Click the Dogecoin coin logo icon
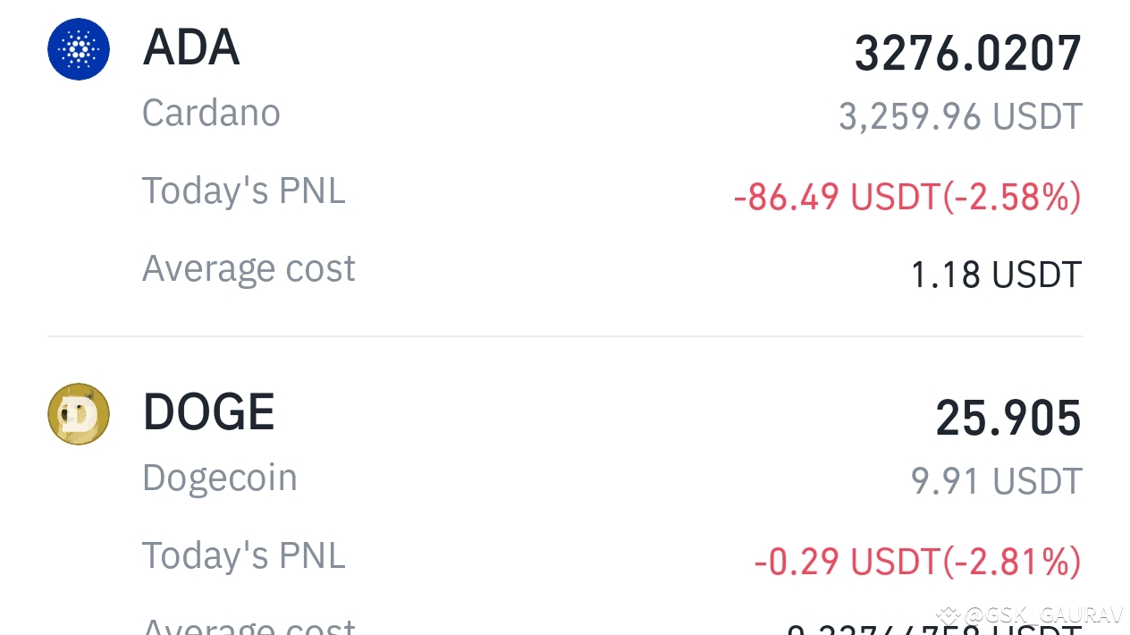Viewport: 1130px width, 635px height. point(78,413)
